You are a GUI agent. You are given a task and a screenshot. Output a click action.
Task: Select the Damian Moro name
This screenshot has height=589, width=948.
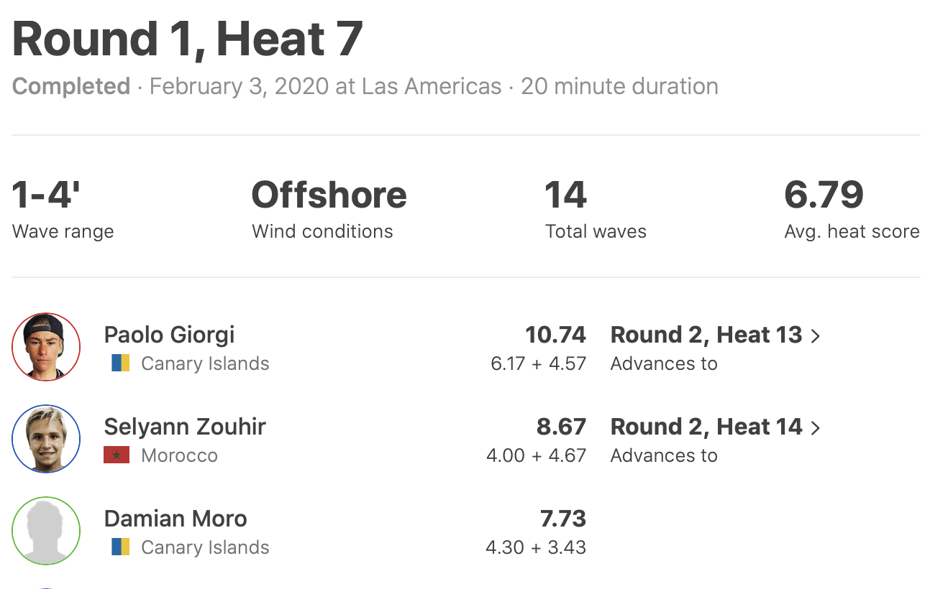(176, 519)
